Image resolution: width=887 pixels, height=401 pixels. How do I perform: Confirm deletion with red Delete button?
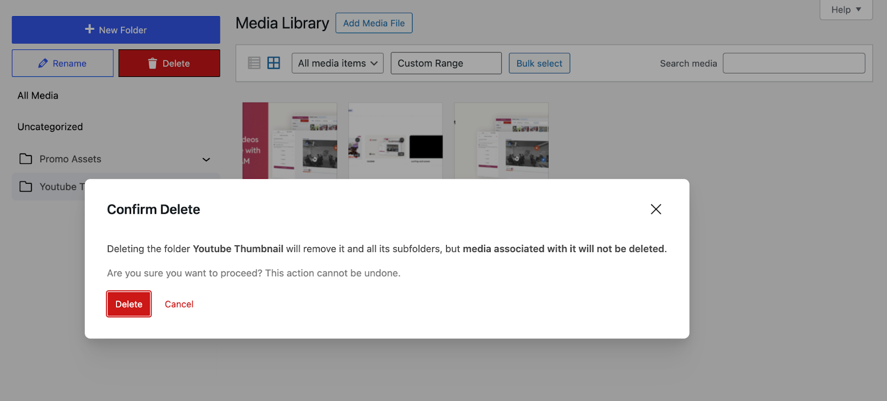129,304
